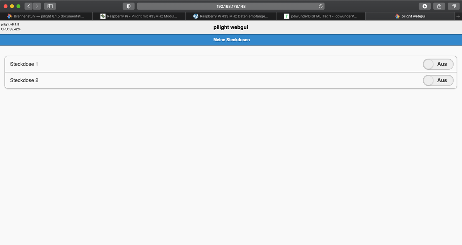The width and height of the screenshot is (462, 245).
Task: Click the Steckdose 2 row label
Action: coord(24,80)
